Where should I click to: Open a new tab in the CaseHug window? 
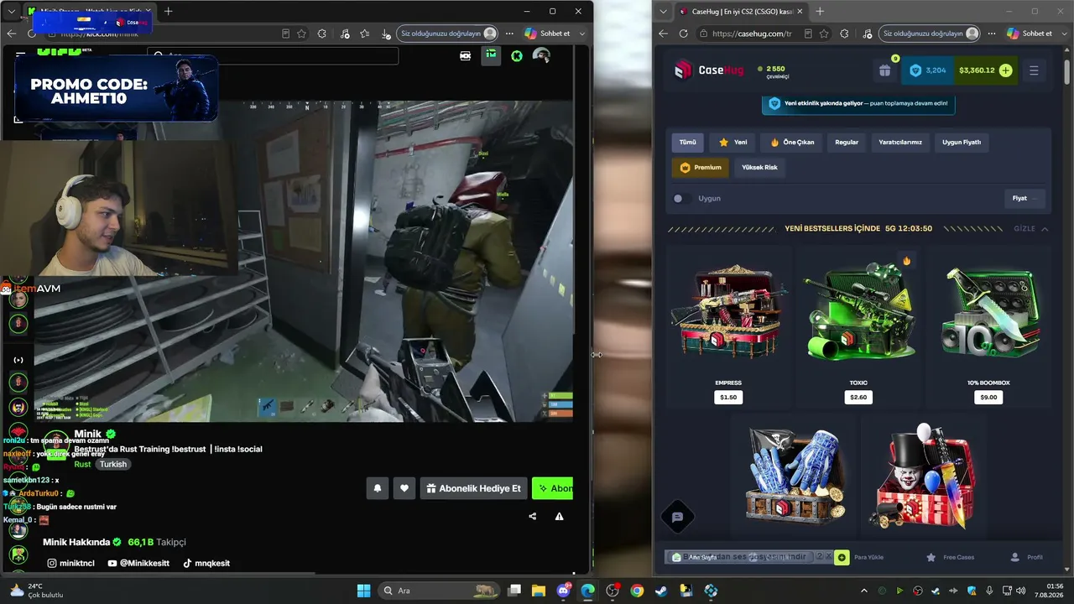pyautogui.click(x=820, y=11)
